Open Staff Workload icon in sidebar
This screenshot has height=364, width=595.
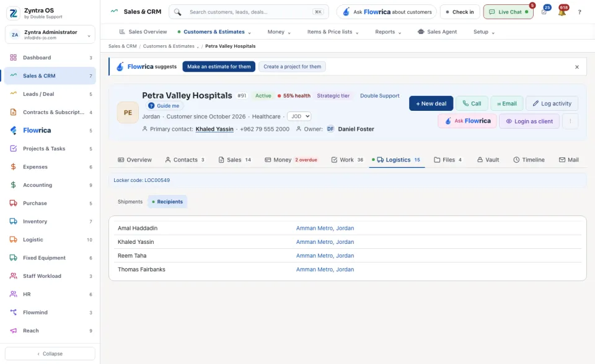[13, 276]
